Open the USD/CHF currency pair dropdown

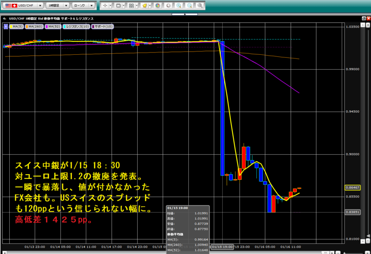pyautogui.click(x=23, y=6)
